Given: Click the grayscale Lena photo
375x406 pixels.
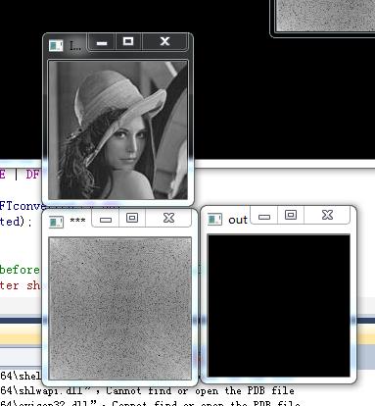Looking at the screenshot, I should point(117,129).
